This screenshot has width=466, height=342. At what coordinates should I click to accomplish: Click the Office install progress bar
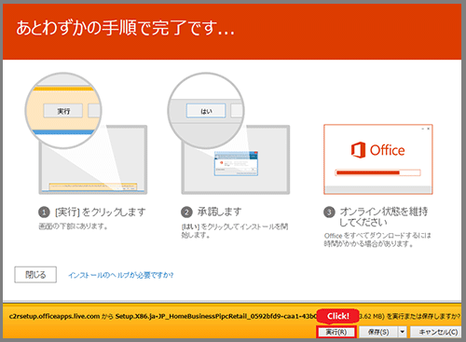(x=377, y=172)
